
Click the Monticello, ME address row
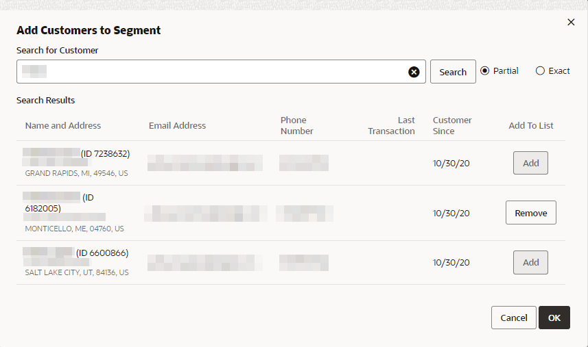click(74, 229)
